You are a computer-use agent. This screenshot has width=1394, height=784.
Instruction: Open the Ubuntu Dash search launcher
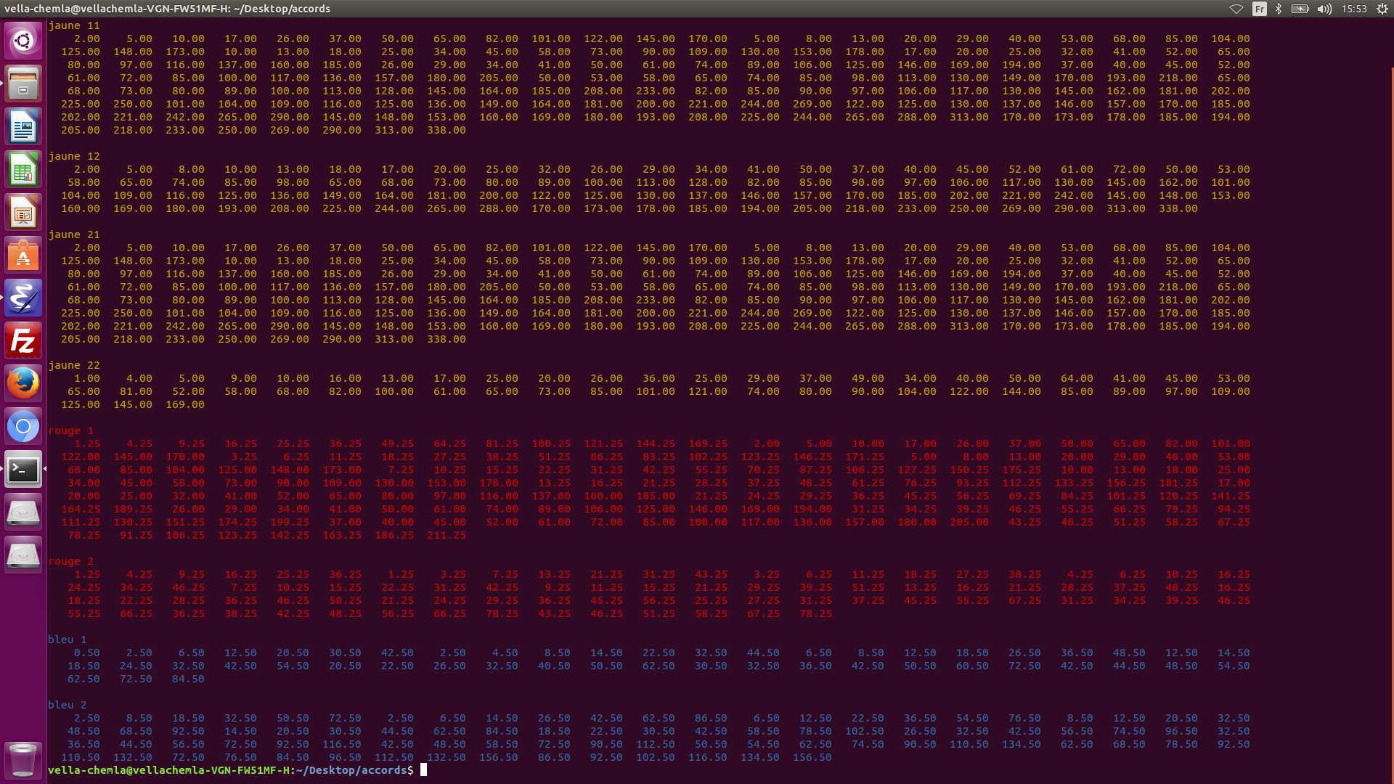pos(23,41)
